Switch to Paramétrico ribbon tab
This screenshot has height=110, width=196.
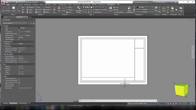[x=28, y=5]
